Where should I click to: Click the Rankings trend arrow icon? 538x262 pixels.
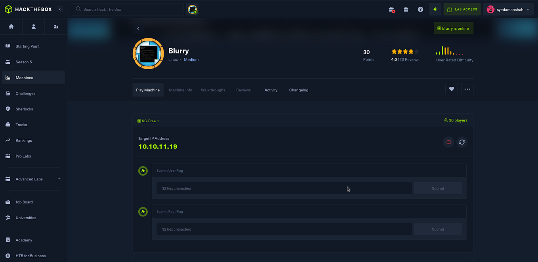pyautogui.click(x=8, y=140)
